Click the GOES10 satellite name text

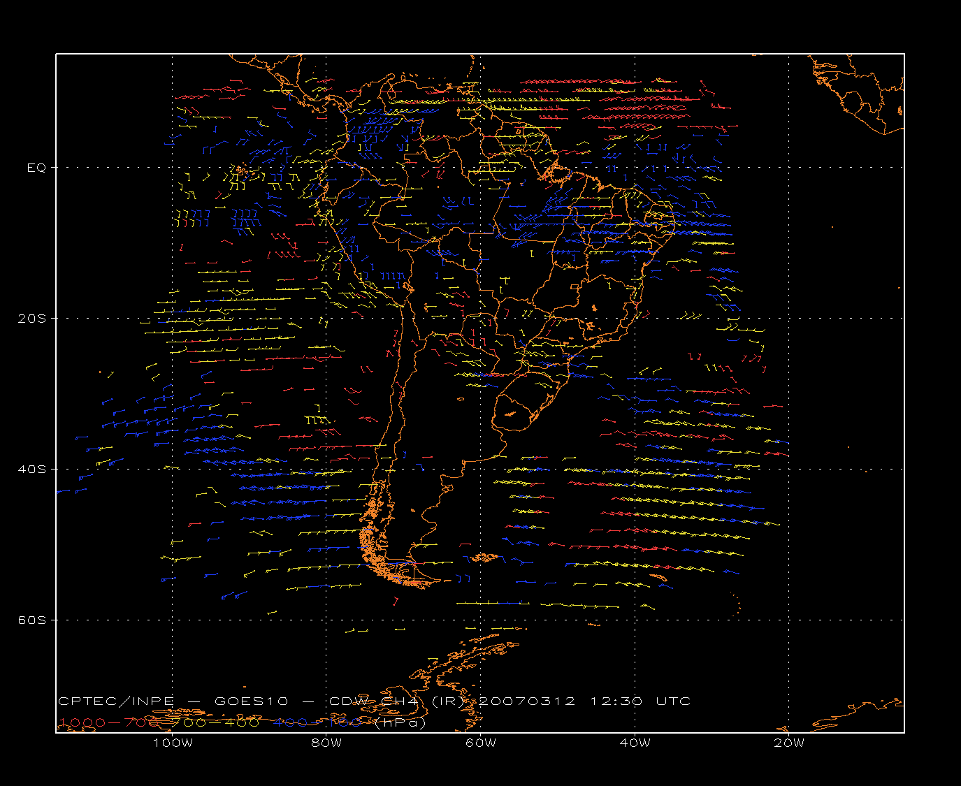(251, 701)
